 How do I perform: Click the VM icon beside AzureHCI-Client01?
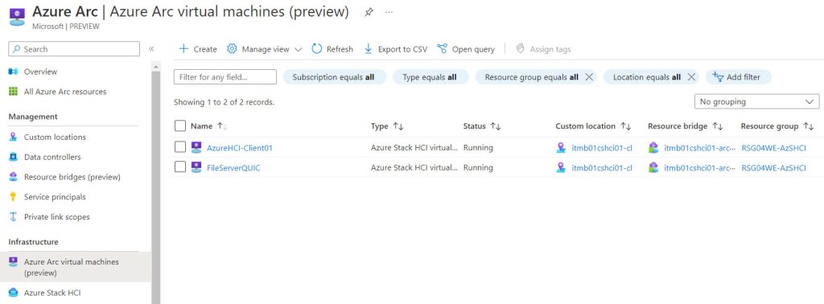tap(196, 147)
